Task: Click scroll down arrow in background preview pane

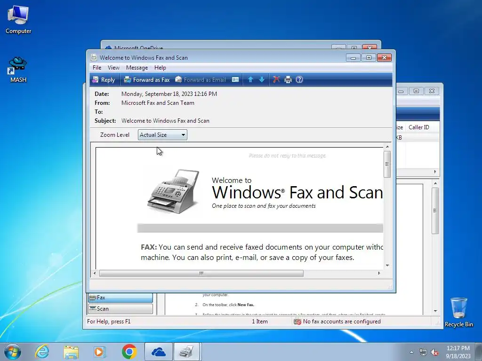Action: [435, 311]
